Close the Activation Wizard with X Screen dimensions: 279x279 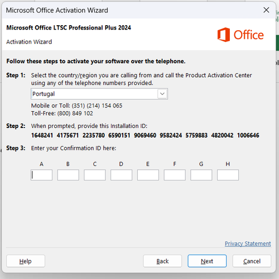click(266, 10)
